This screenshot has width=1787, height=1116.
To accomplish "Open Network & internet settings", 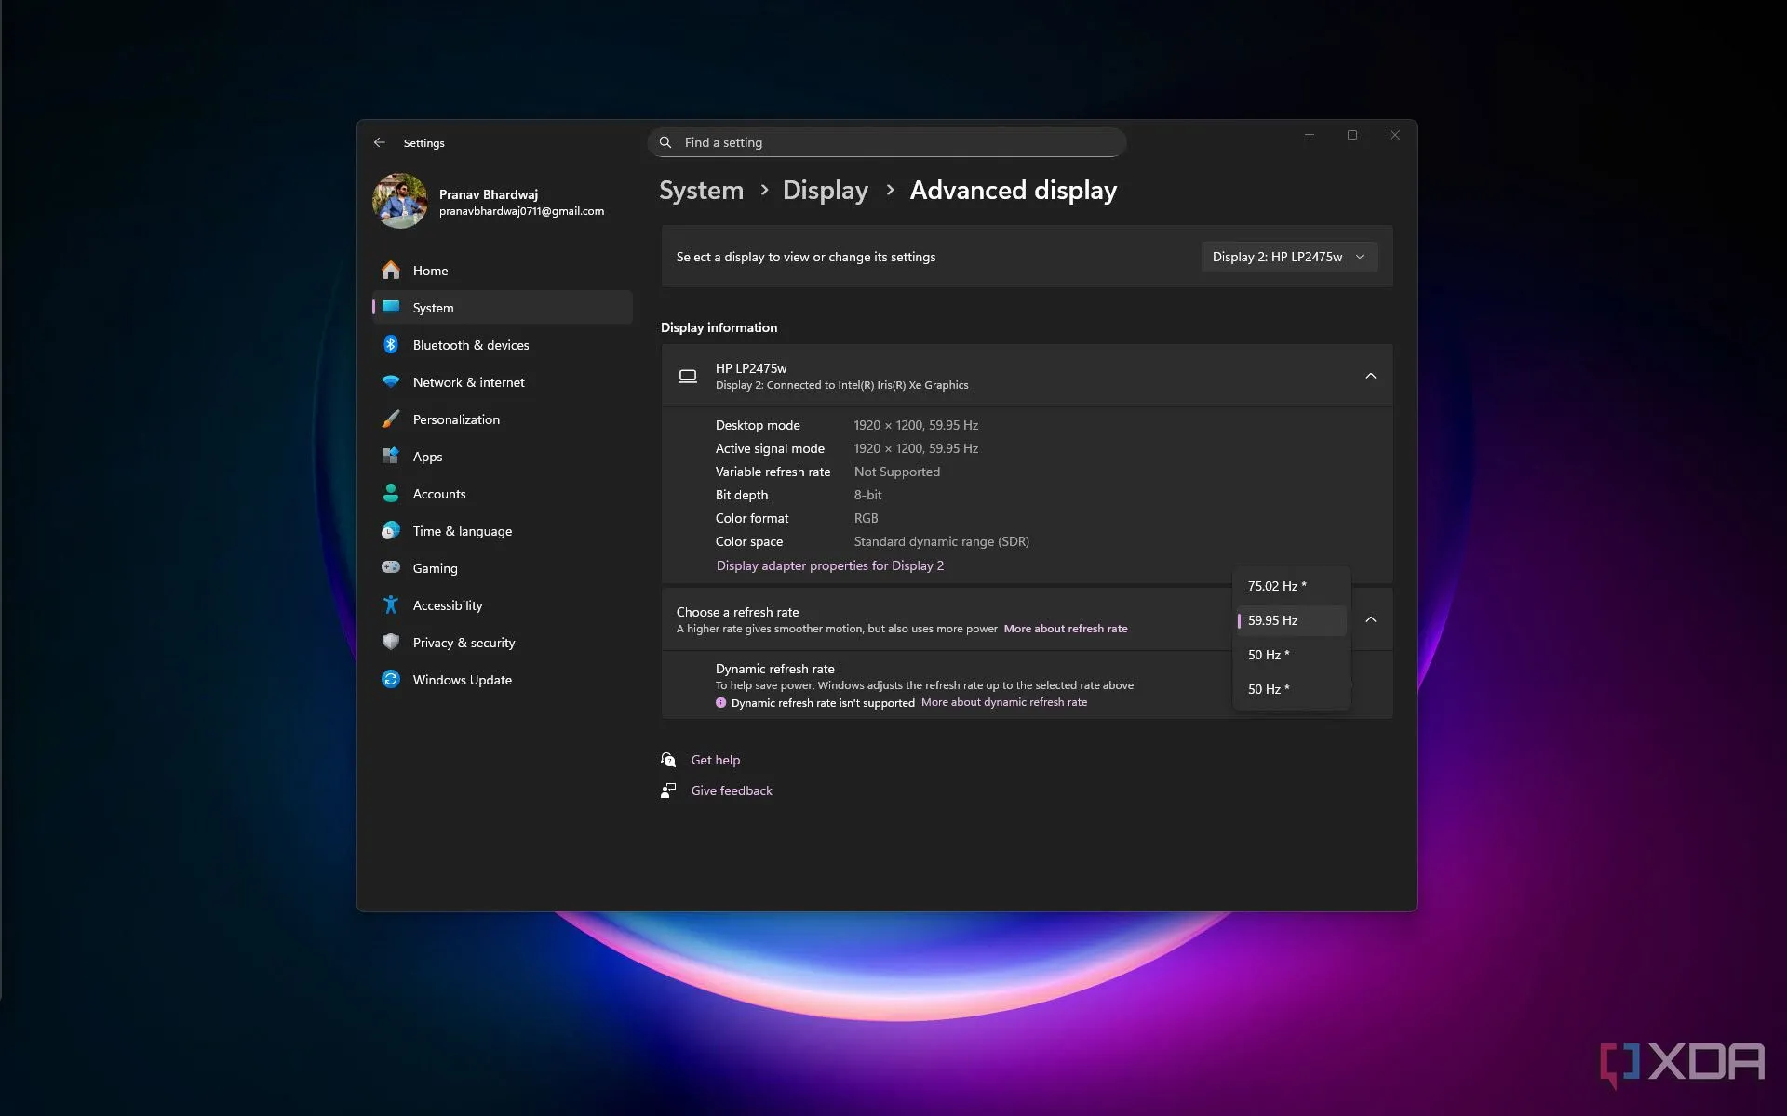I will [503, 381].
